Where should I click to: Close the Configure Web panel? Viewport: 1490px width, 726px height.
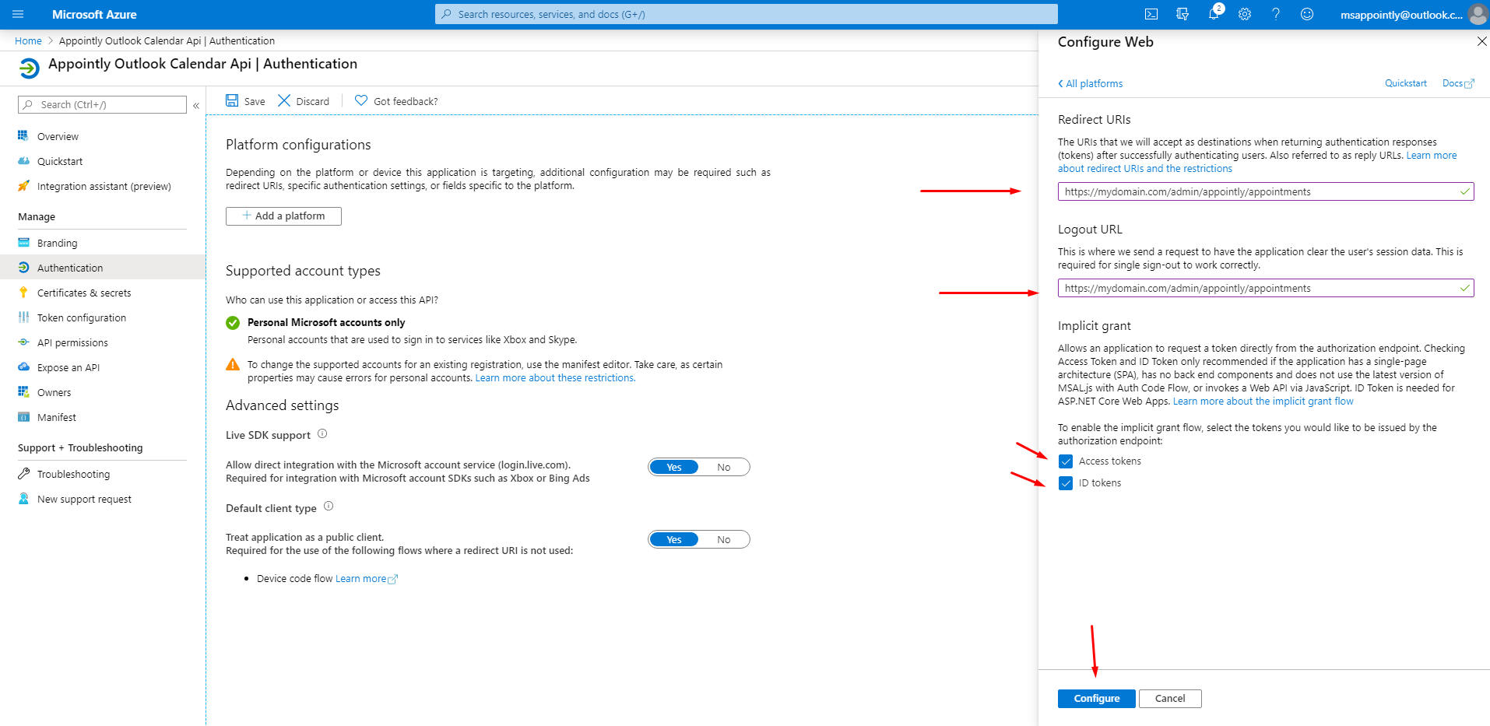tap(1481, 41)
